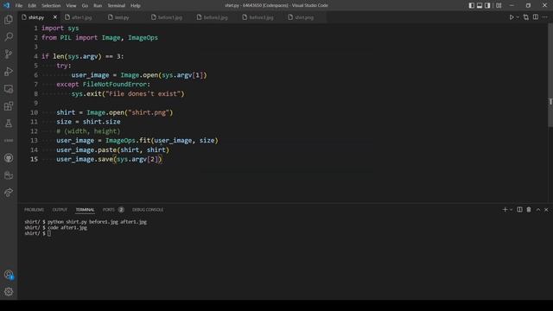The height and width of the screenshot is (311, 553).
Task: Click the "shirt.png" string on line 10
Action: (x=149, y=112)
